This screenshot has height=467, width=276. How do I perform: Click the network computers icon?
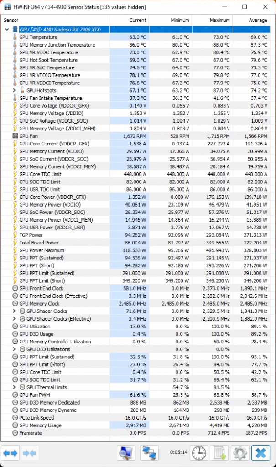[149, 453]
